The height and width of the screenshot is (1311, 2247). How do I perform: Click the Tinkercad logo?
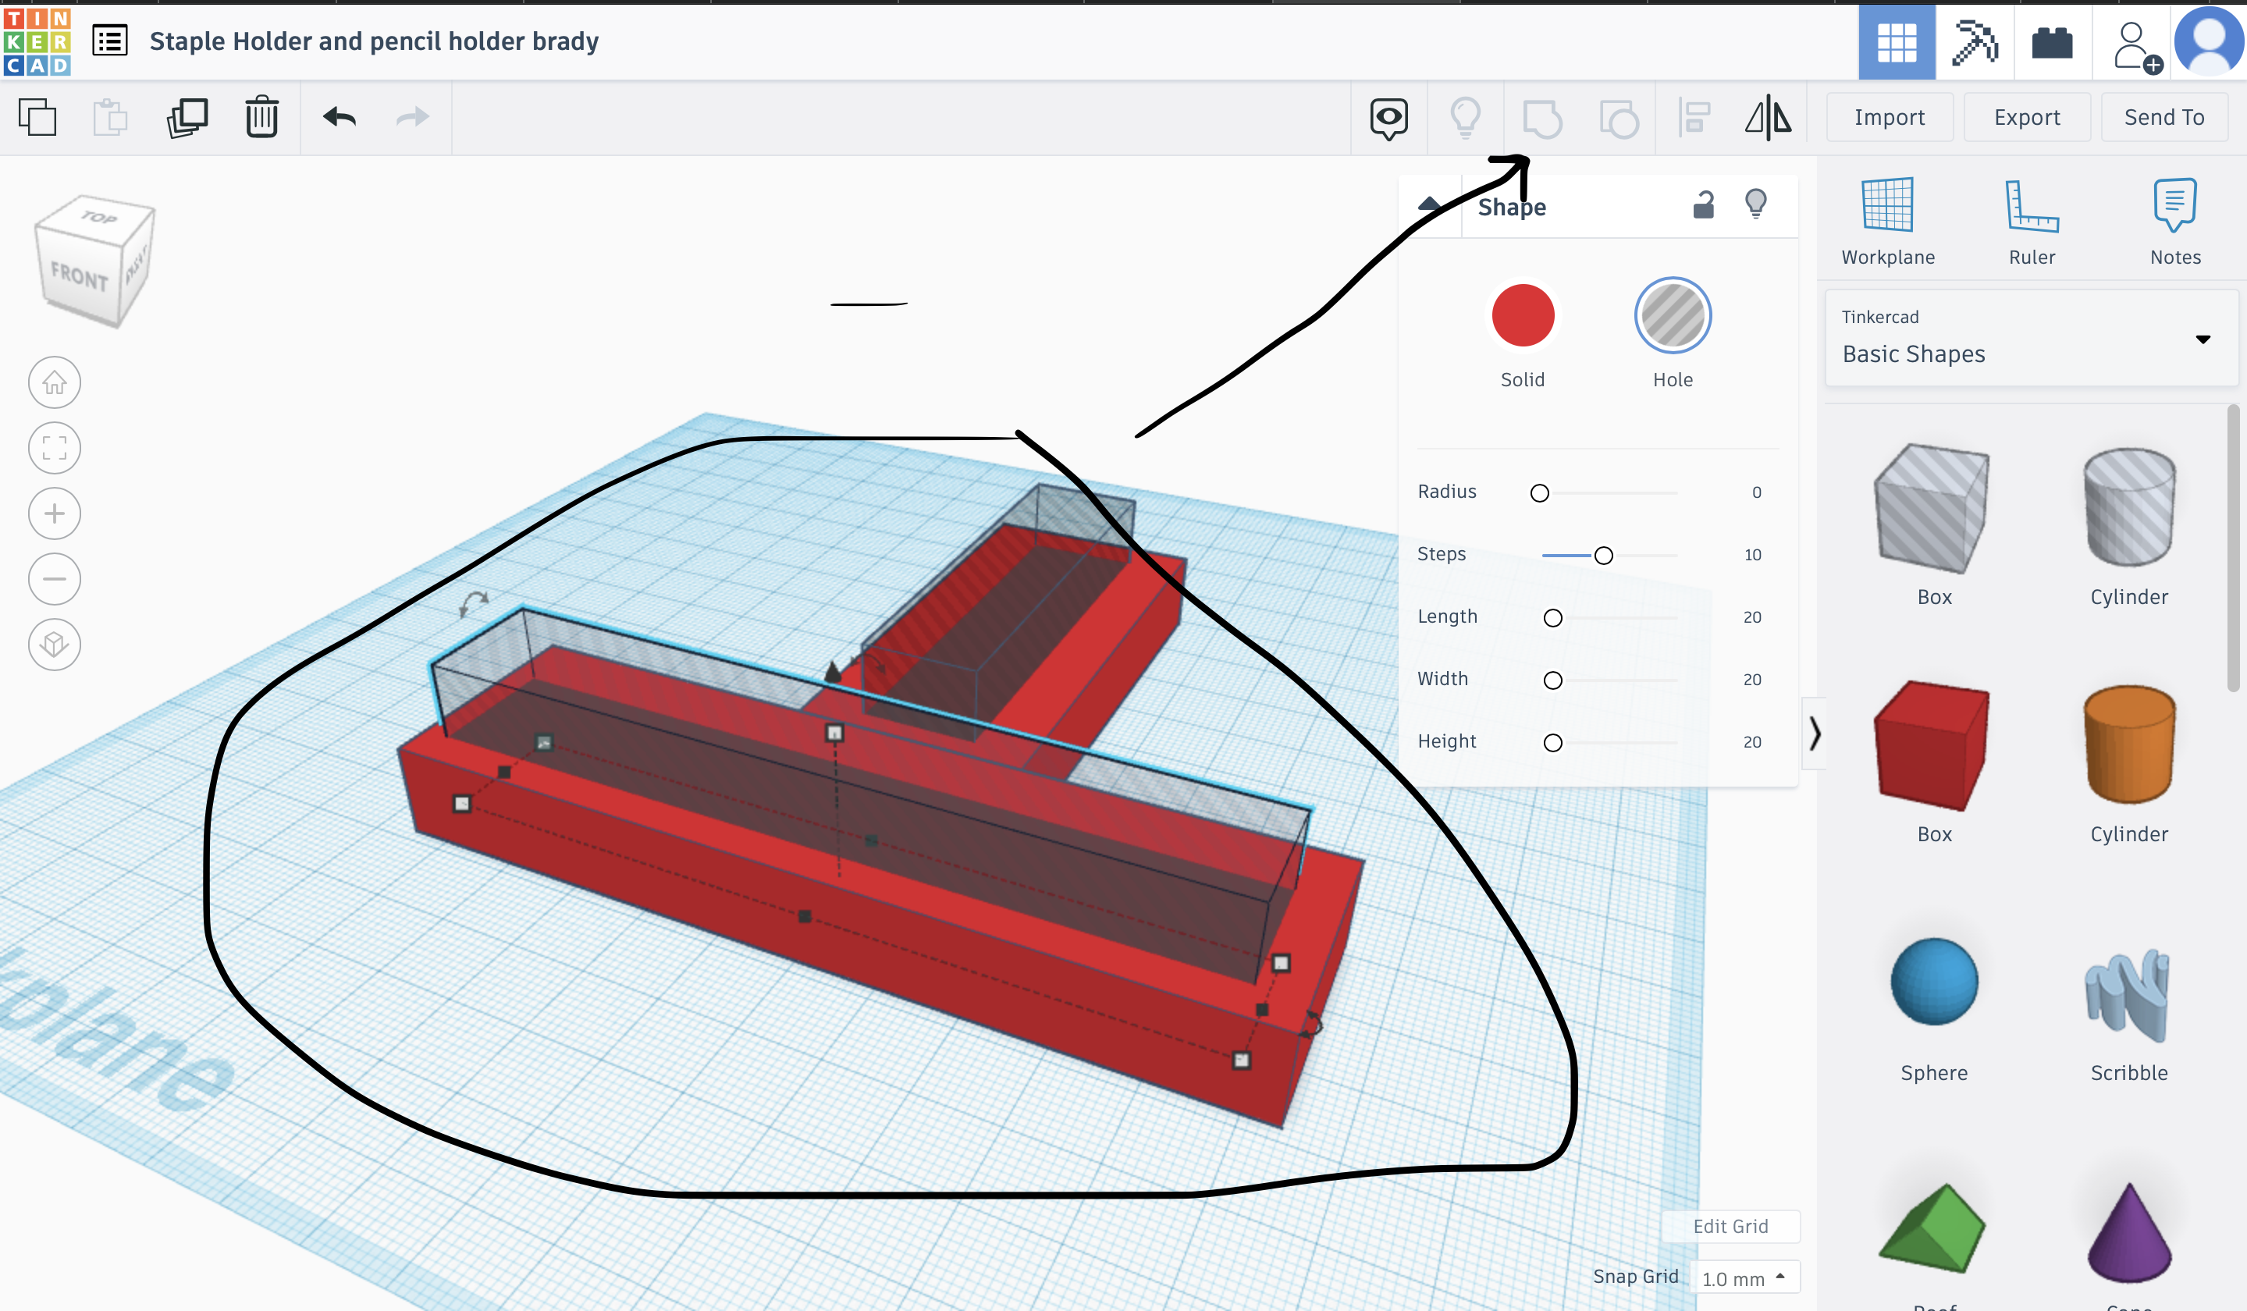click(37, 42)
